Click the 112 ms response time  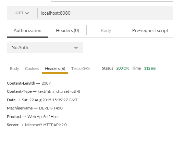pyautogui.click(x=150, y=68)
